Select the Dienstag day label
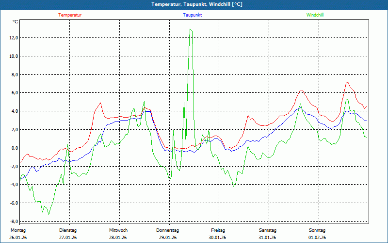 68,230
